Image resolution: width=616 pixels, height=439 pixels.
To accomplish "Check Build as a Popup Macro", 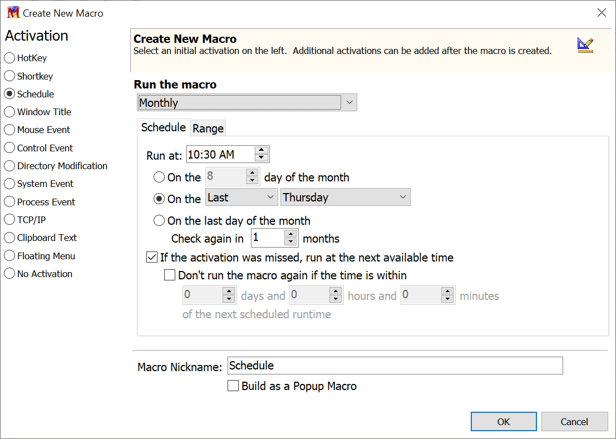I will click(233, 386).
